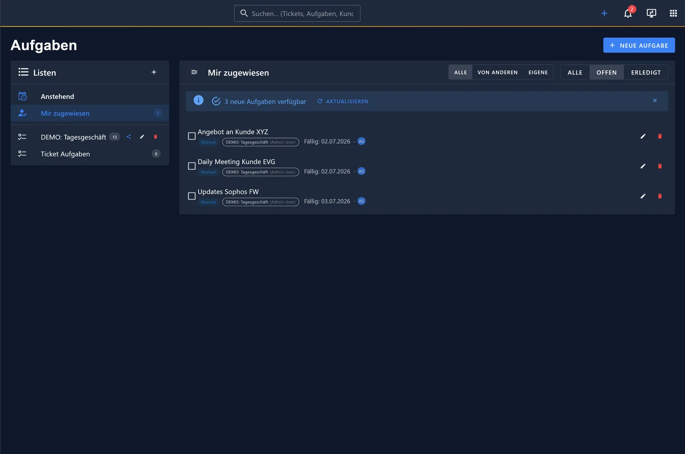685x454 pixels.
Task: Share the DEMO: Tagesgeschäft list
Action: tap(129, 137)
